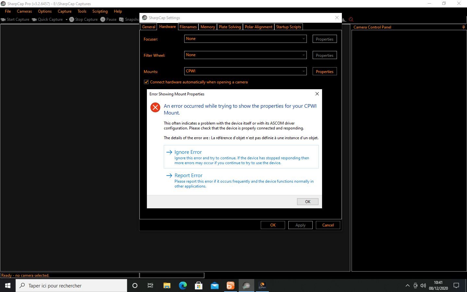Open the File menu
Screen dimensions: 467x292
point(8,11)
